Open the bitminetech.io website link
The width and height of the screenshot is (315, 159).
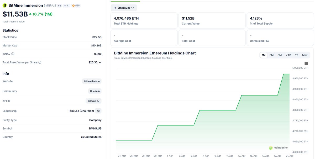coord(92,81)
